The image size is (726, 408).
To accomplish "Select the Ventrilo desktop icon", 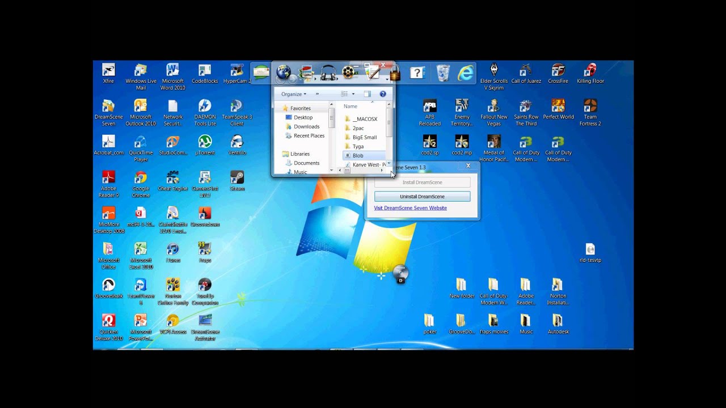I will click(237, 145).
